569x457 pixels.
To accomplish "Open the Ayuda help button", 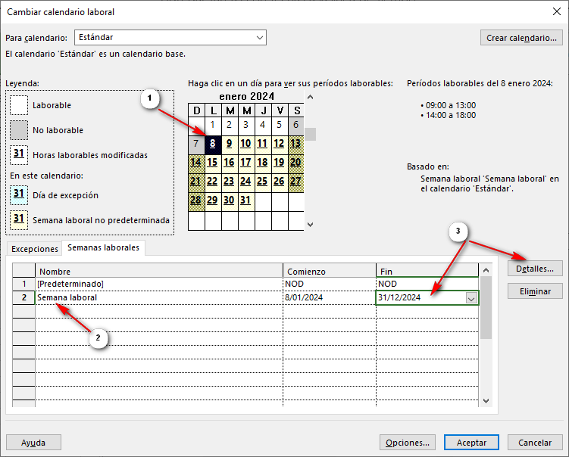I will 33,443.
